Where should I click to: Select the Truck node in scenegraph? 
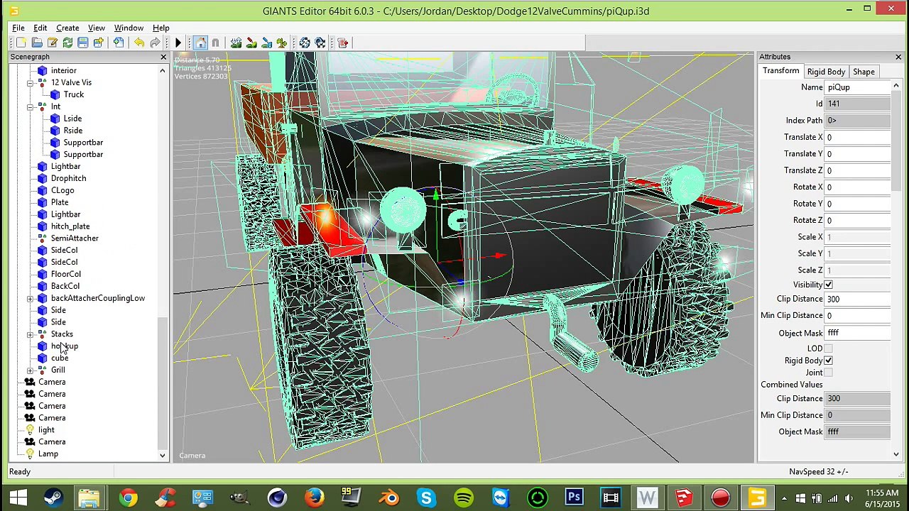point(73,94)
